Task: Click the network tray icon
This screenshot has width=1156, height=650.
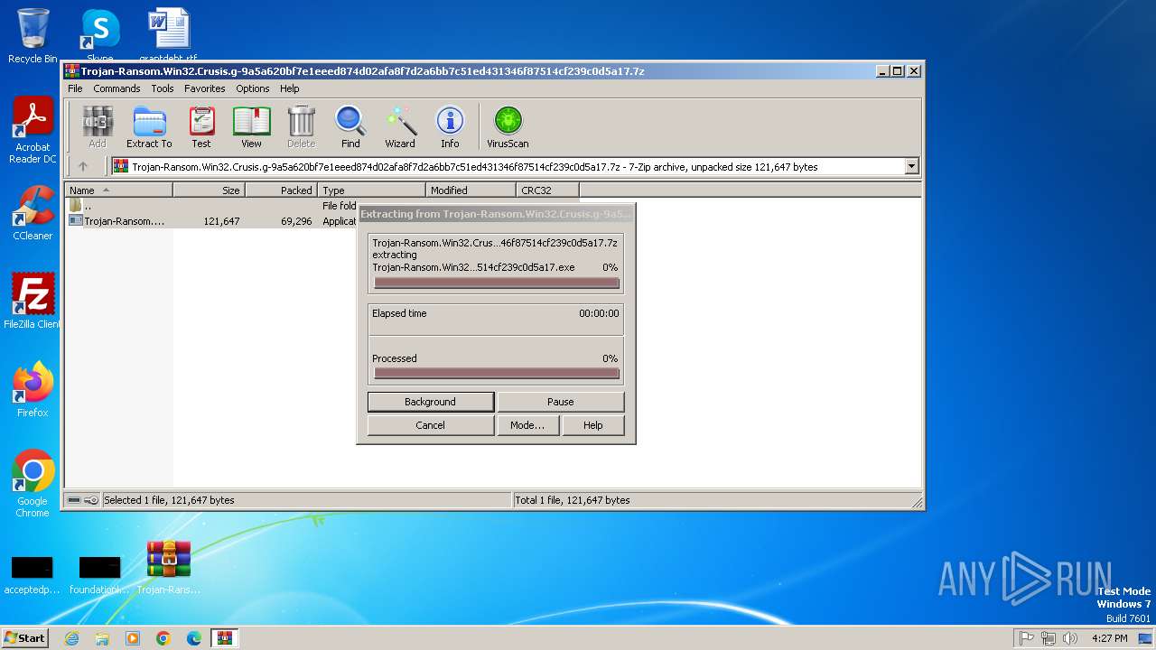Action: tap(1049, 638)
